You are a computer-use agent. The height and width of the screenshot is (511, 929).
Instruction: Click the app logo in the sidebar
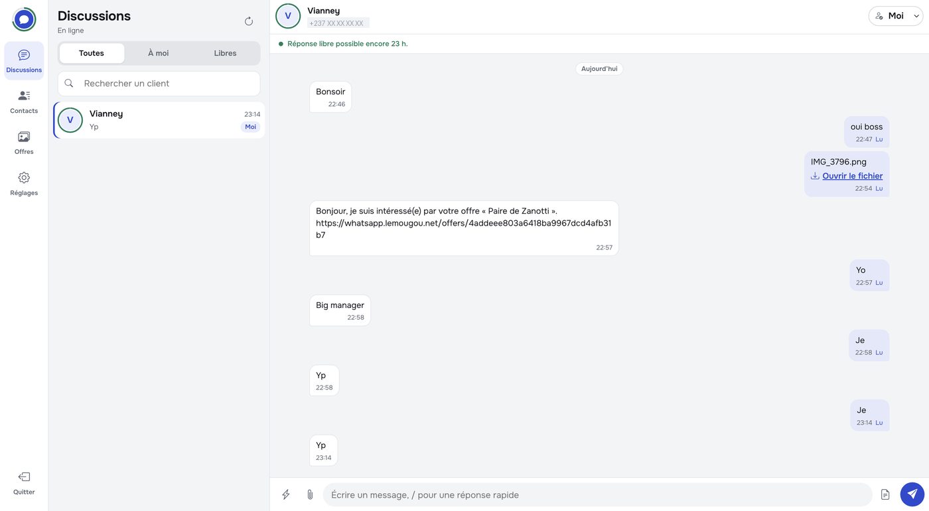[24, 19]
